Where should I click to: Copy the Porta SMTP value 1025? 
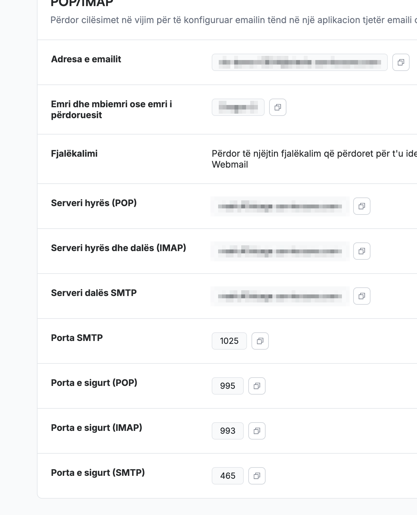(x=260, y=341)
